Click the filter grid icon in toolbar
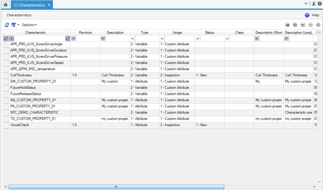Screen dimensions: 323x190 (x=14, y=25)
